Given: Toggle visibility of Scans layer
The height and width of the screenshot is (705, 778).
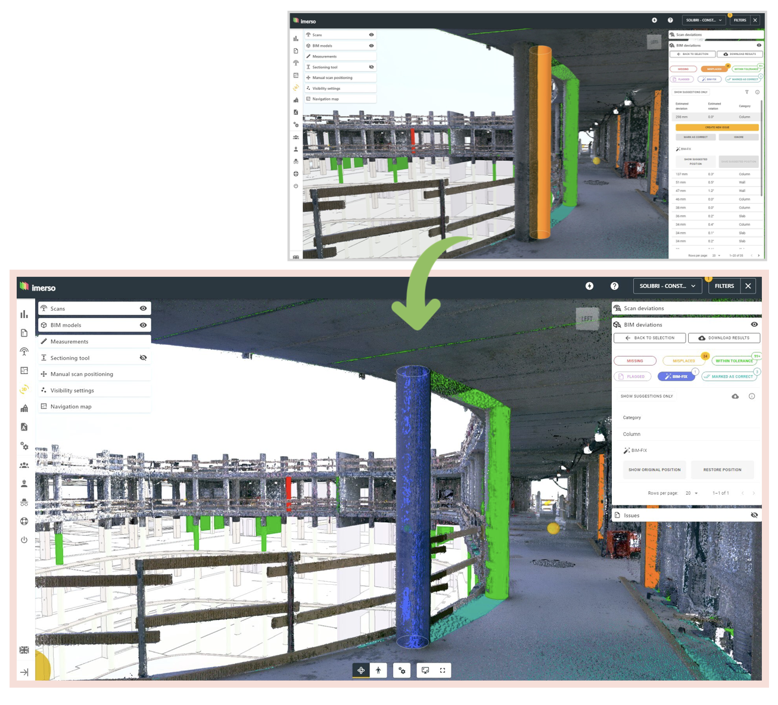Looking at the screenshot, I should (143, 308).
